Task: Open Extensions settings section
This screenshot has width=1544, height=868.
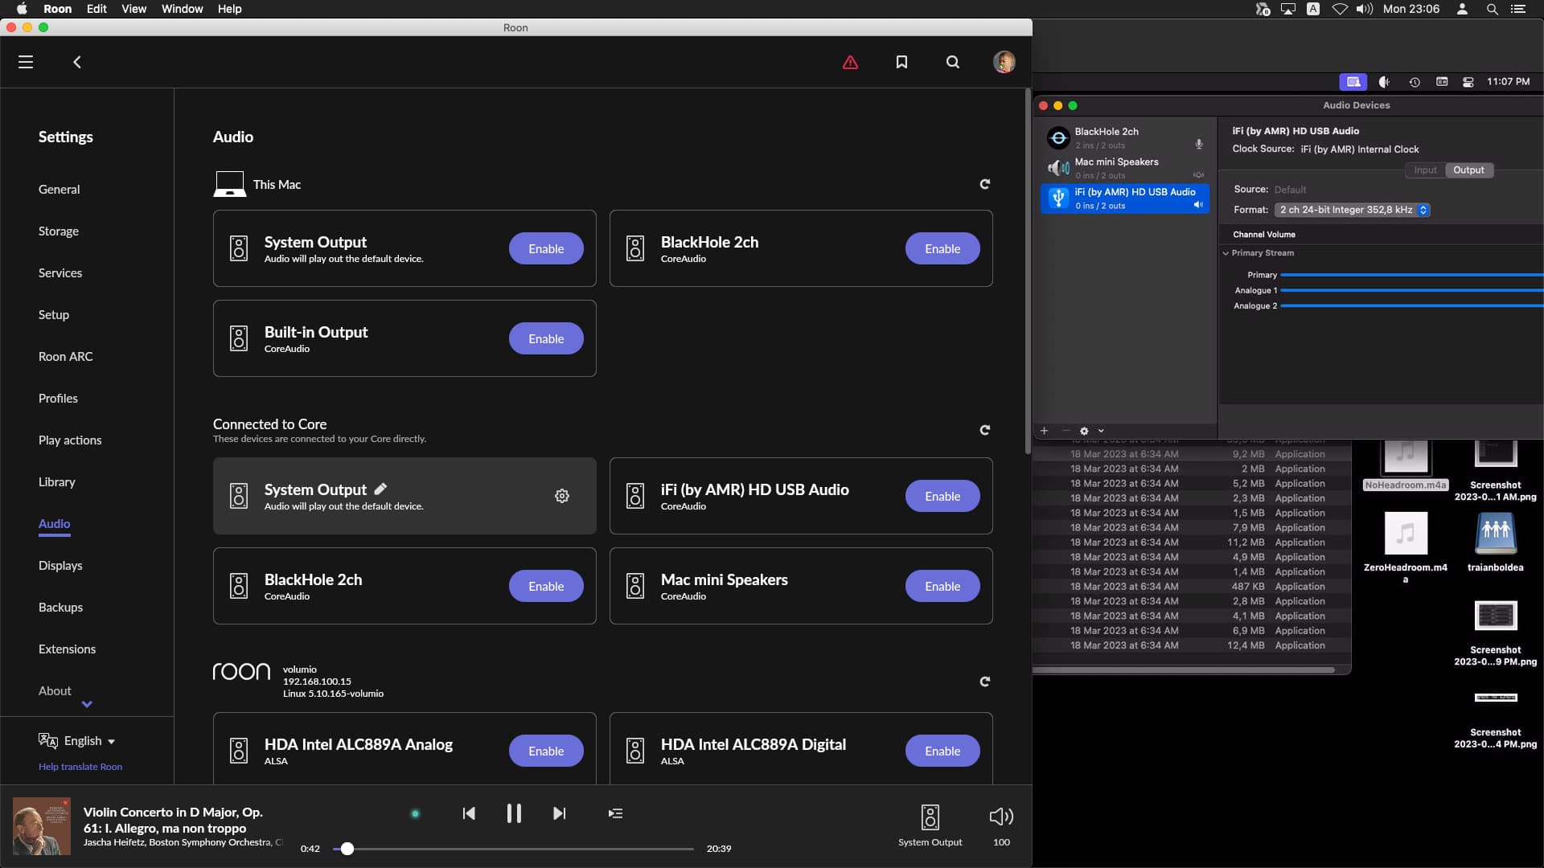Action: (67, 649)
